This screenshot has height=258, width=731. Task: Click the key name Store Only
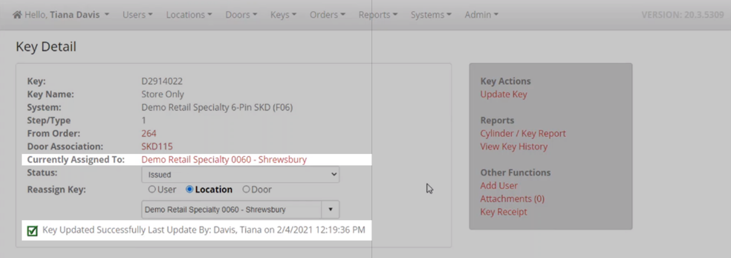coord(163,94)
